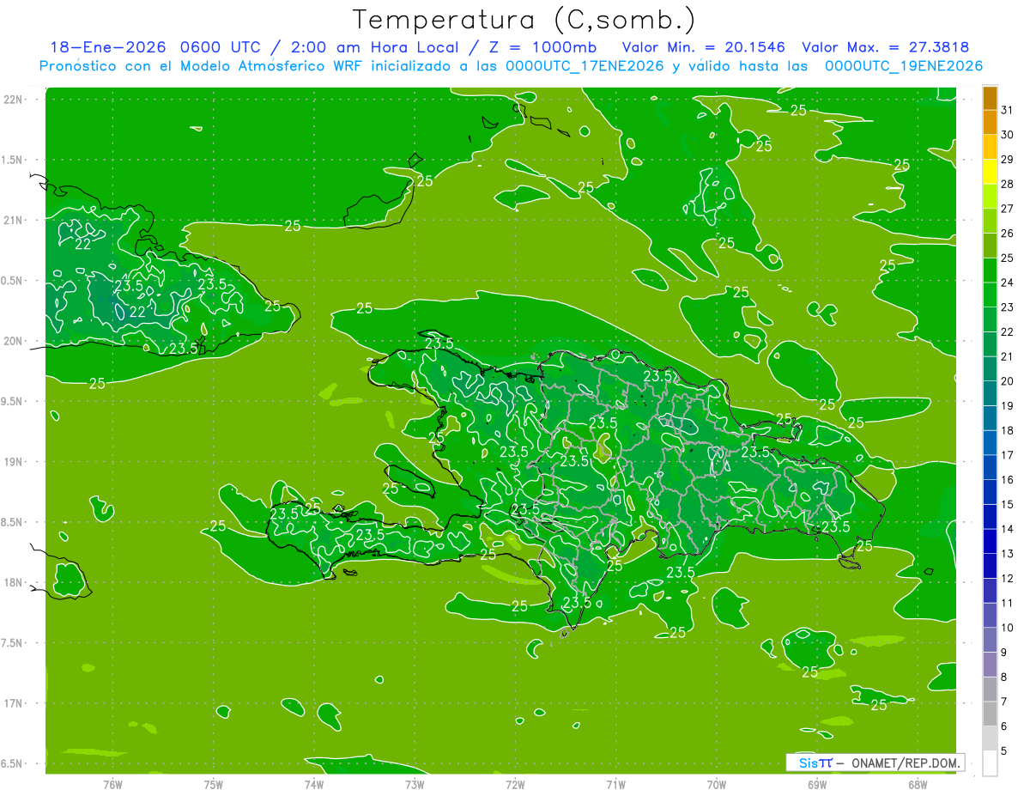Click the color bar label '5'
Image resolution: width=1030 pixels, height=796 pixels.
point(1003,751)
